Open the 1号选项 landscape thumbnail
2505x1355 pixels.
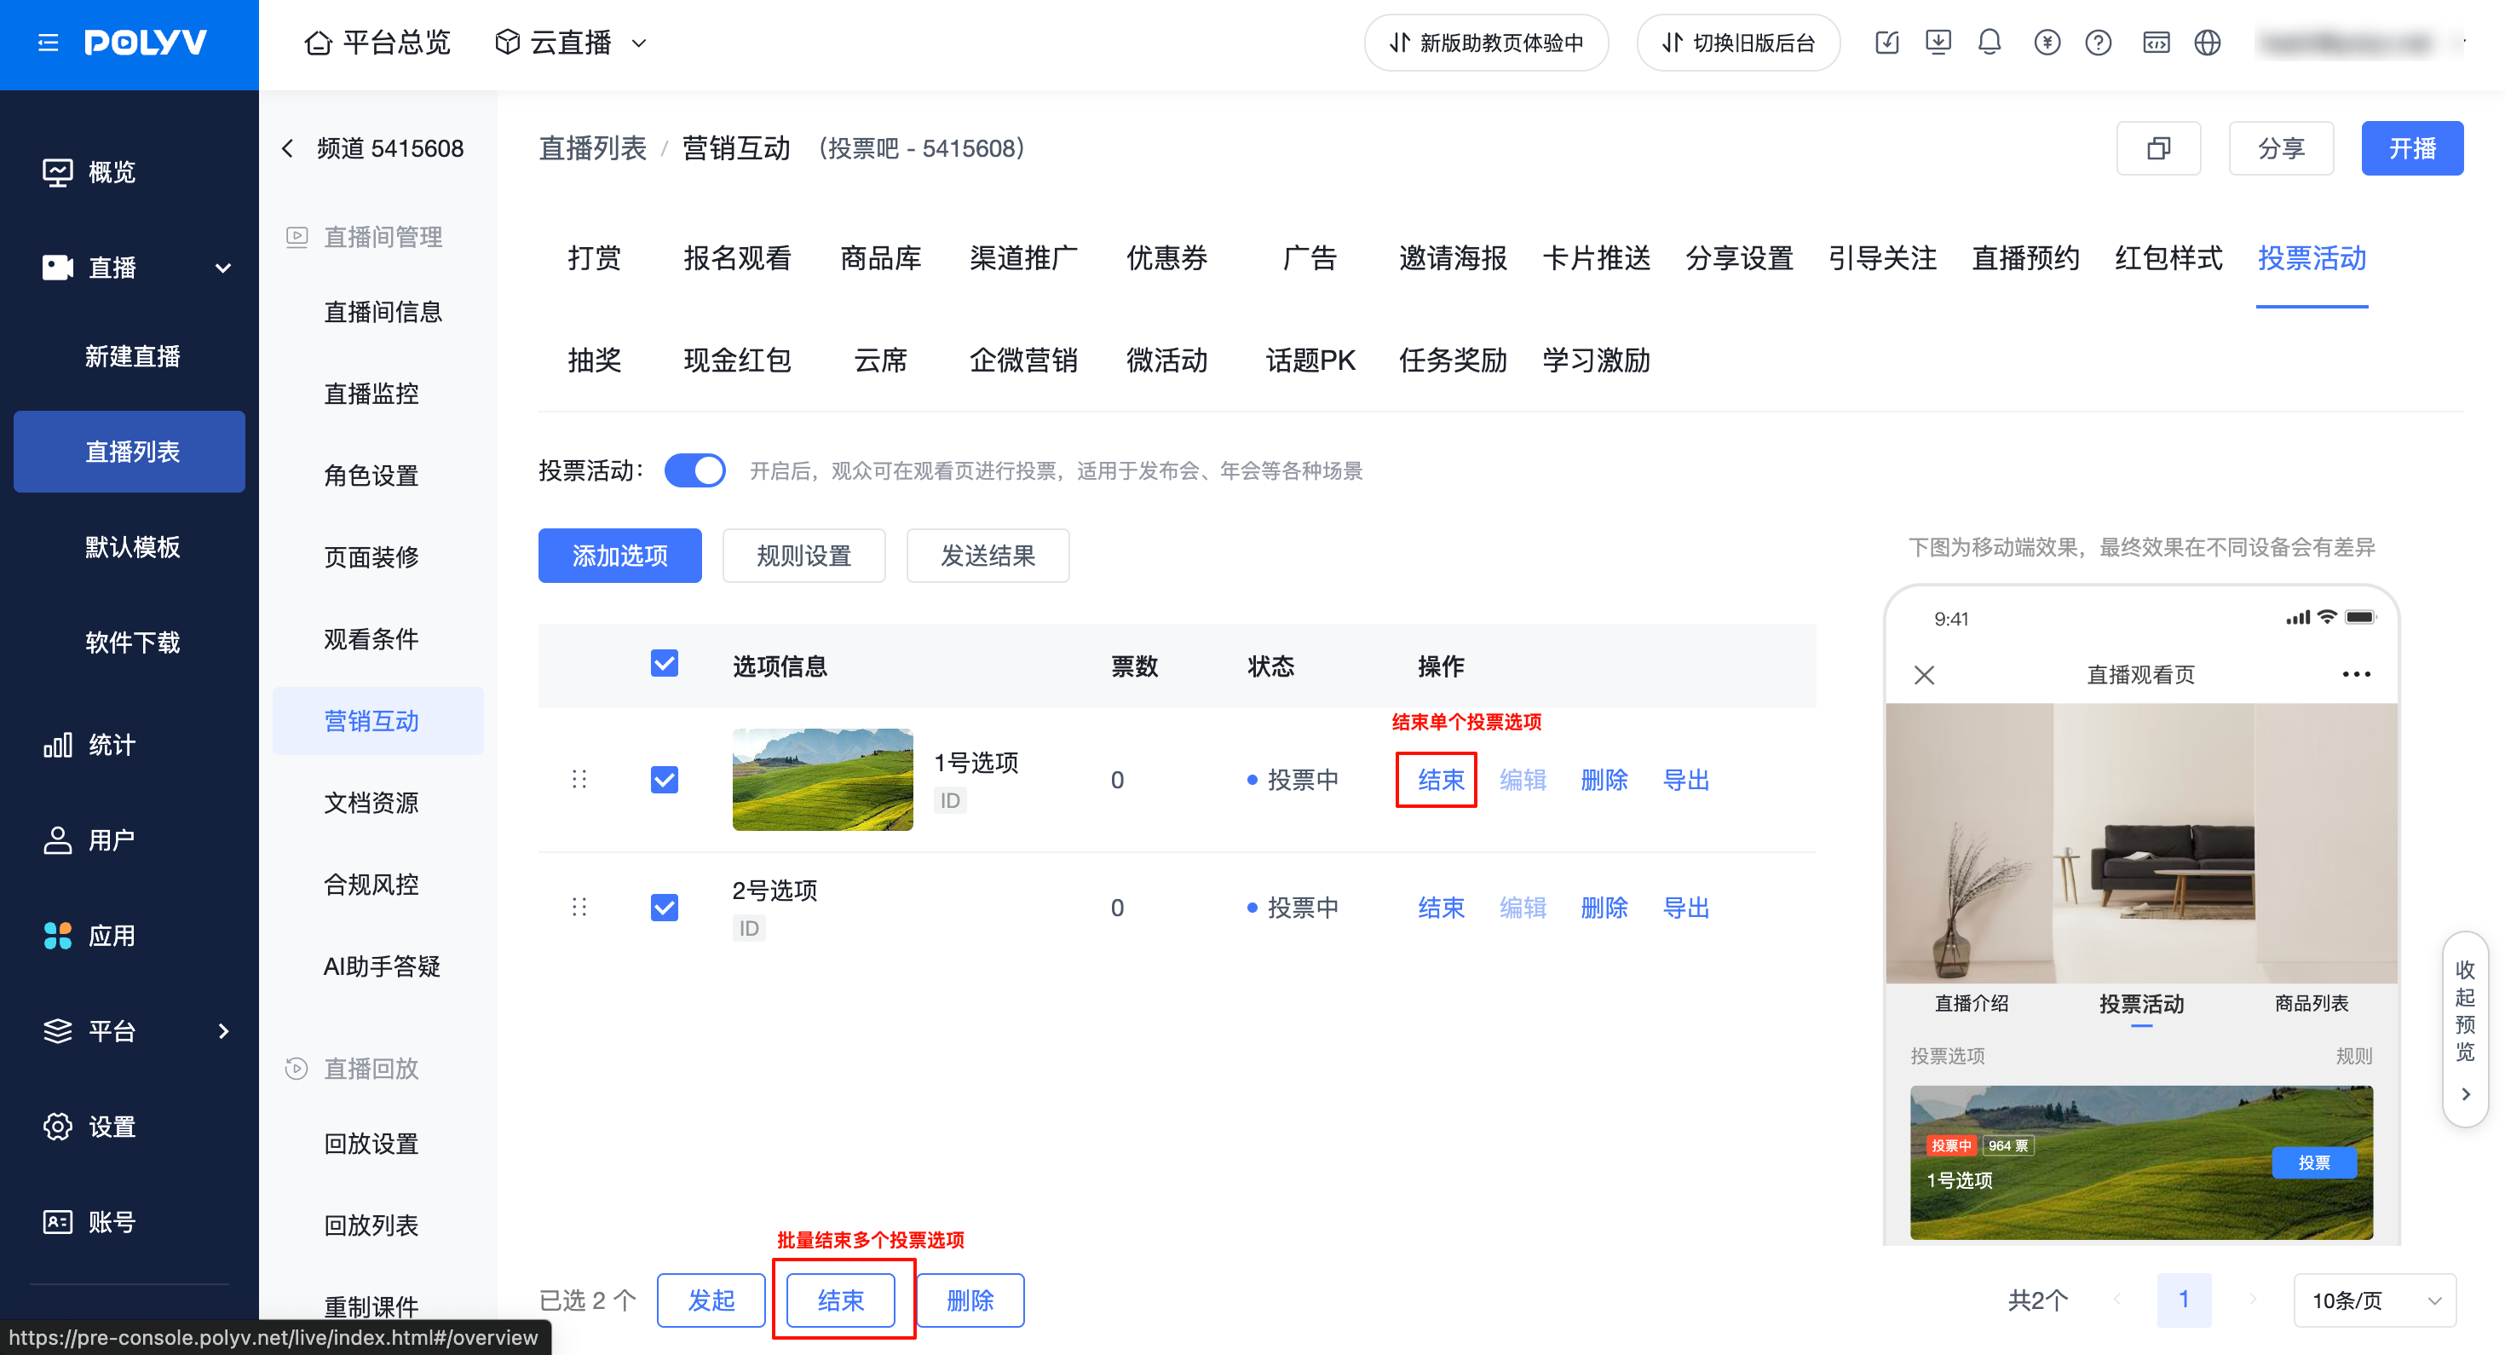(823, 779)
